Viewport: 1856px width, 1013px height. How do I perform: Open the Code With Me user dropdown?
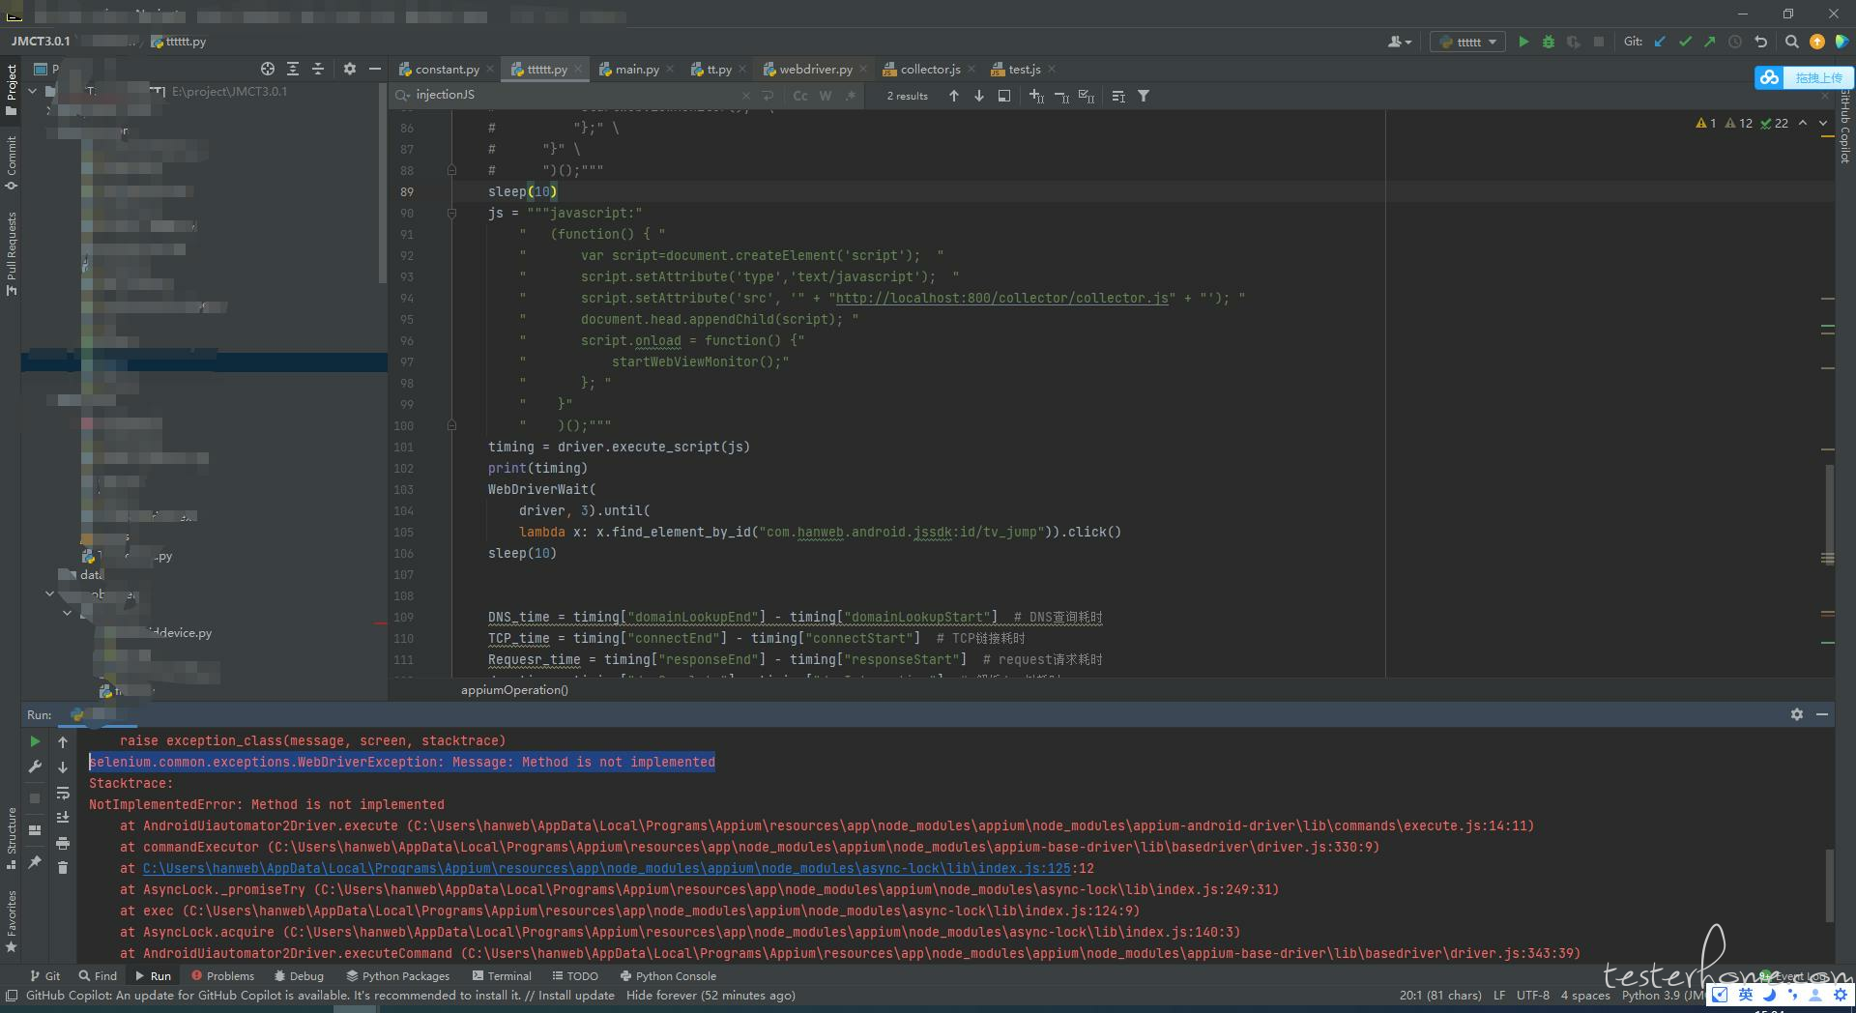pyautogui.click(x=1399, y=42)
